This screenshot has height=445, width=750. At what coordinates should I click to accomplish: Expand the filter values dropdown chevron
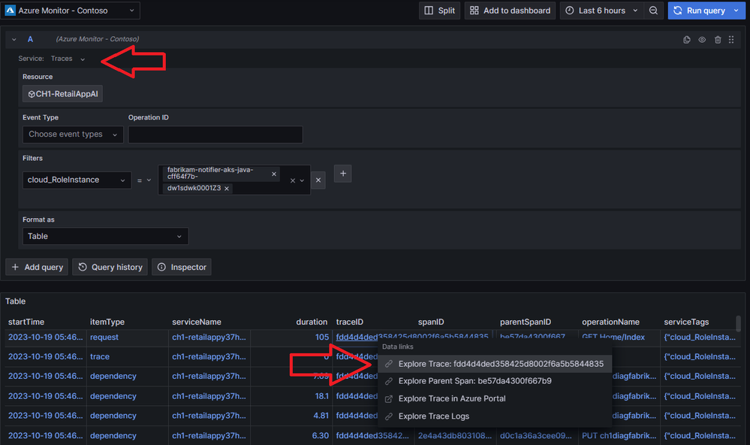pyautogui.click(x=302, y=180)
